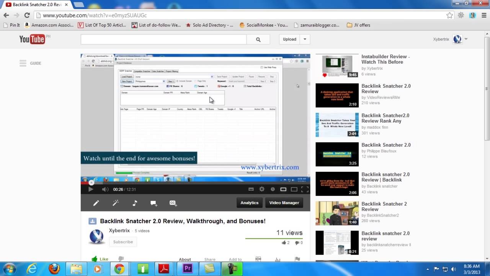Screen dimensions: 490x276
Task: Open the Xybertrix channel name link
Action: pos(119,230)
